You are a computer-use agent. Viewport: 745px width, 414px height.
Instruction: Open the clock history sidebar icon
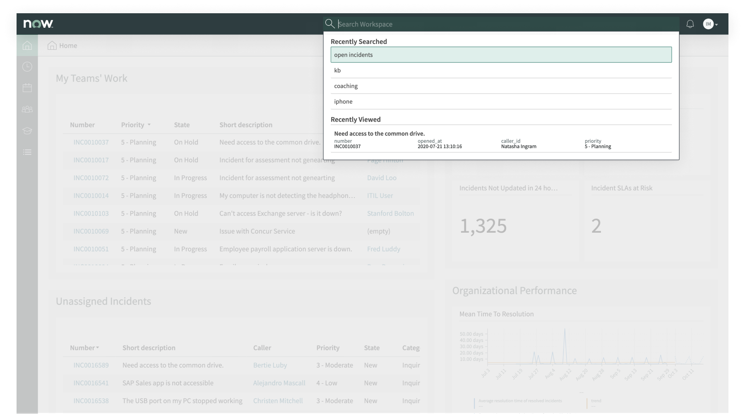pos(27,67)
